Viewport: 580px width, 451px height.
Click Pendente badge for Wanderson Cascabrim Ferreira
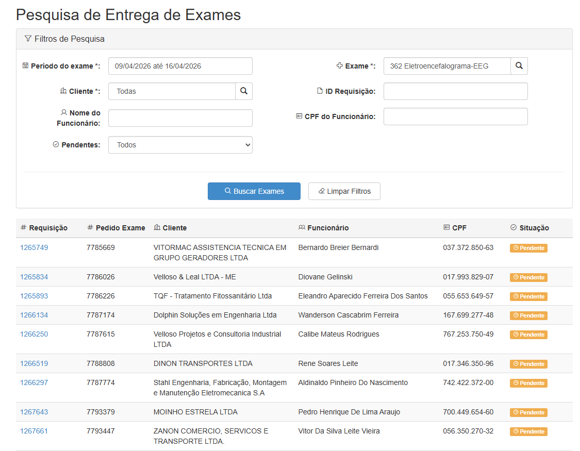tap(528, 315)
